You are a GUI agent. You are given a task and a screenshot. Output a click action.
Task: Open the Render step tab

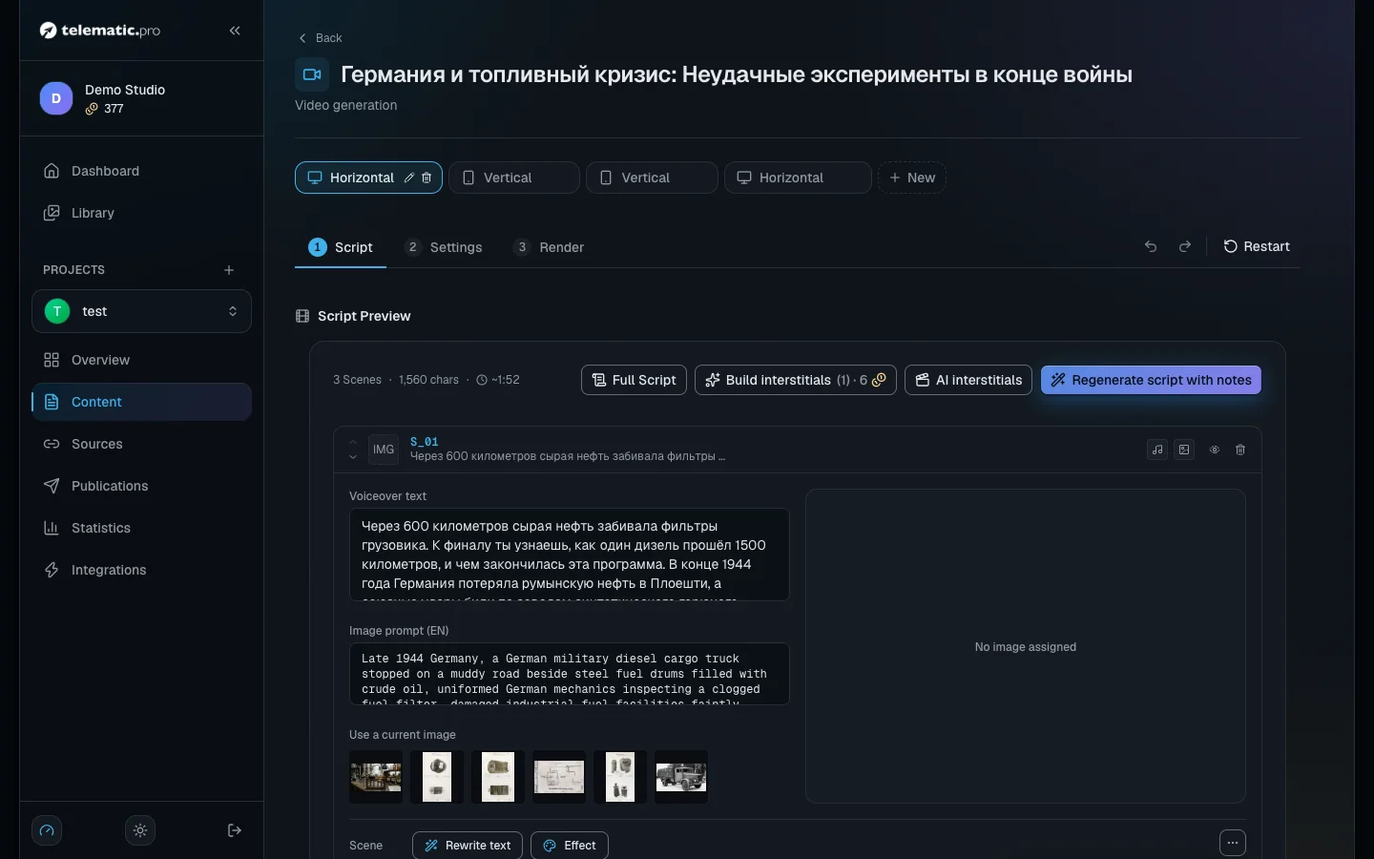(x=549, y=247)
